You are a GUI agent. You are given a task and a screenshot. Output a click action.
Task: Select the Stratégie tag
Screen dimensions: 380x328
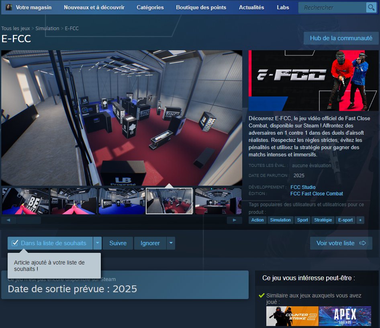pyautogui.click(x=323, y=220)
